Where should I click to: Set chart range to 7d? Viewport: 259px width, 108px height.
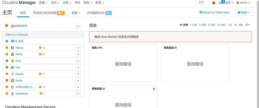pos(235,25)
